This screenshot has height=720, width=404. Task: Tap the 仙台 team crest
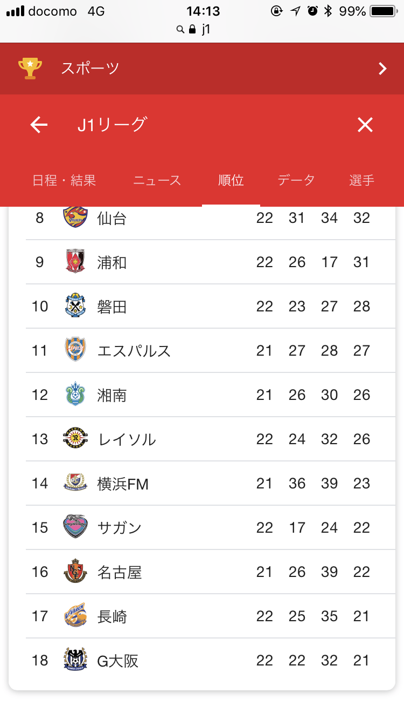tap(75, 218)
